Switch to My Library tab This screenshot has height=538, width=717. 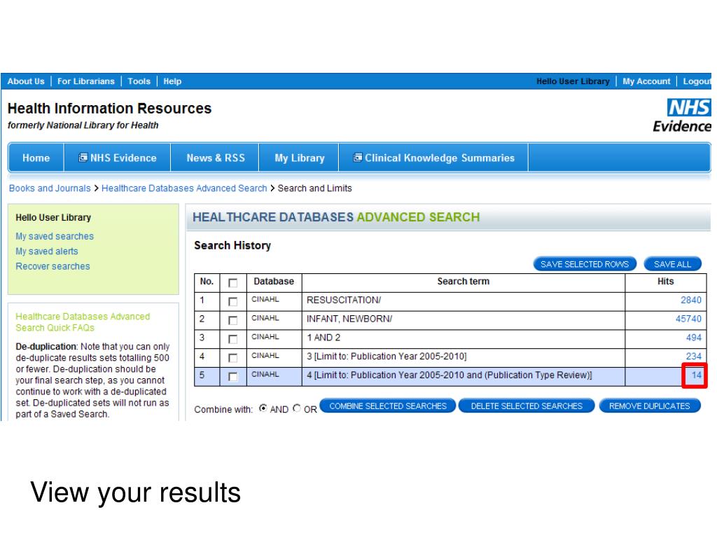click(x=300, y=158)
